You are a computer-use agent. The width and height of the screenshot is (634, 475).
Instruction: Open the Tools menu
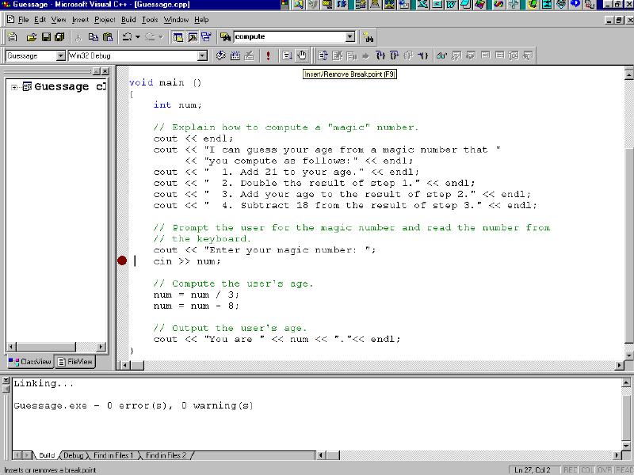[x=150, y=19]
